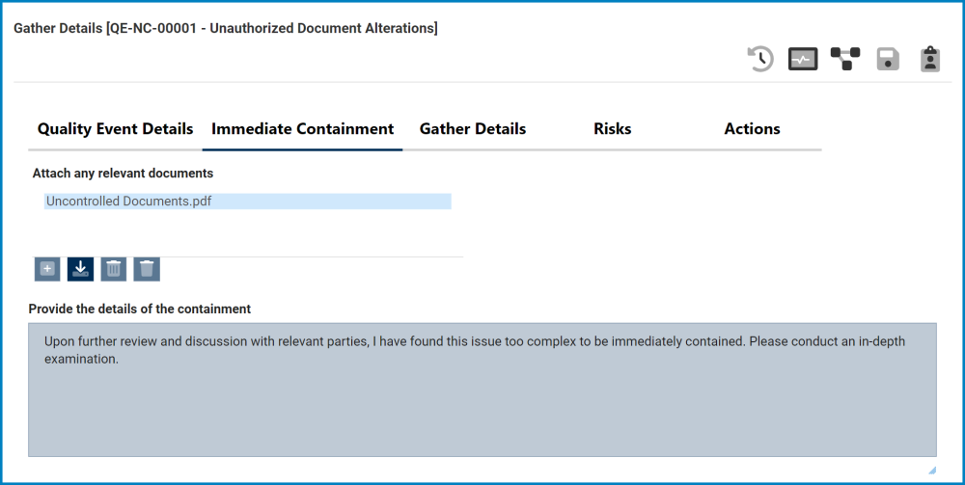
Task: Switch to the Actions tab
Action: tap(752, 129)
